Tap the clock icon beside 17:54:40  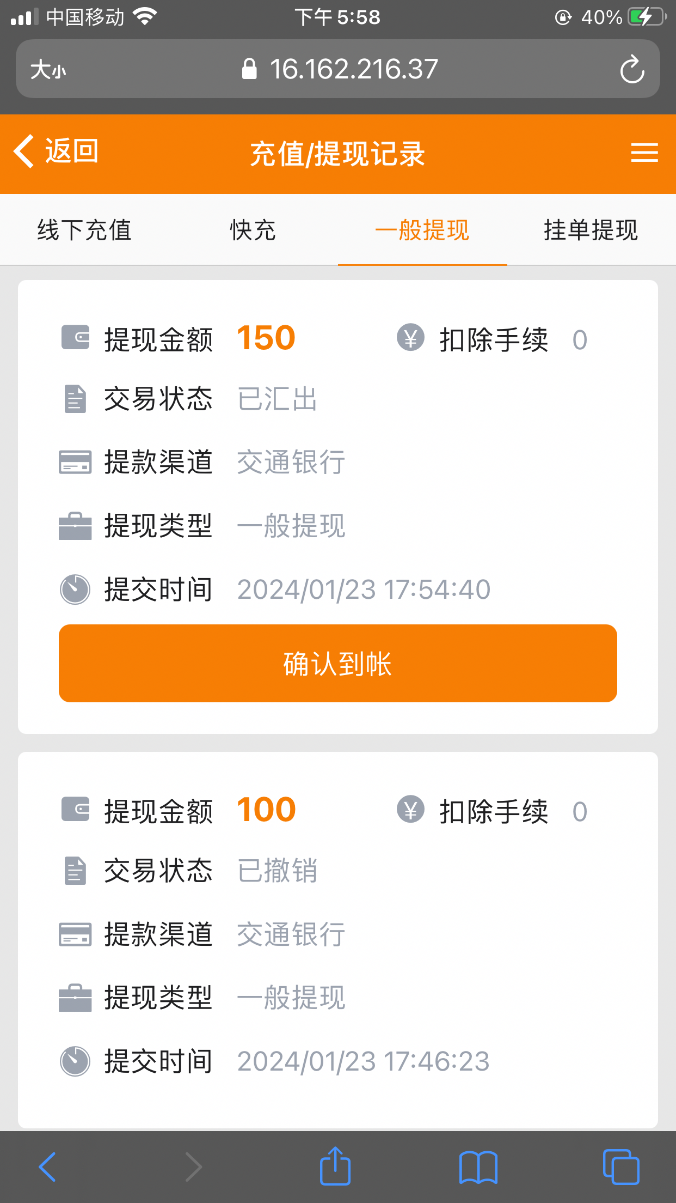[x=75, y=589]
